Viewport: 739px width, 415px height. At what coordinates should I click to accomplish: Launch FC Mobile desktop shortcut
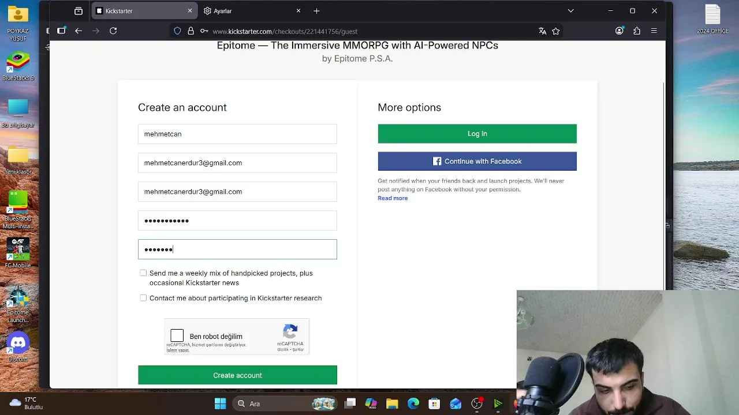18,254
